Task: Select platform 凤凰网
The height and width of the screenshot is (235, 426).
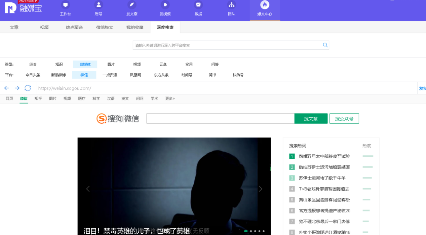Action: [135, 75]
